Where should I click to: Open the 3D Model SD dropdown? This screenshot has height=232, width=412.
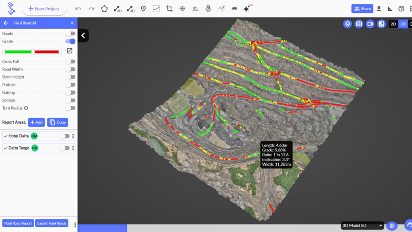click(362, 226)
